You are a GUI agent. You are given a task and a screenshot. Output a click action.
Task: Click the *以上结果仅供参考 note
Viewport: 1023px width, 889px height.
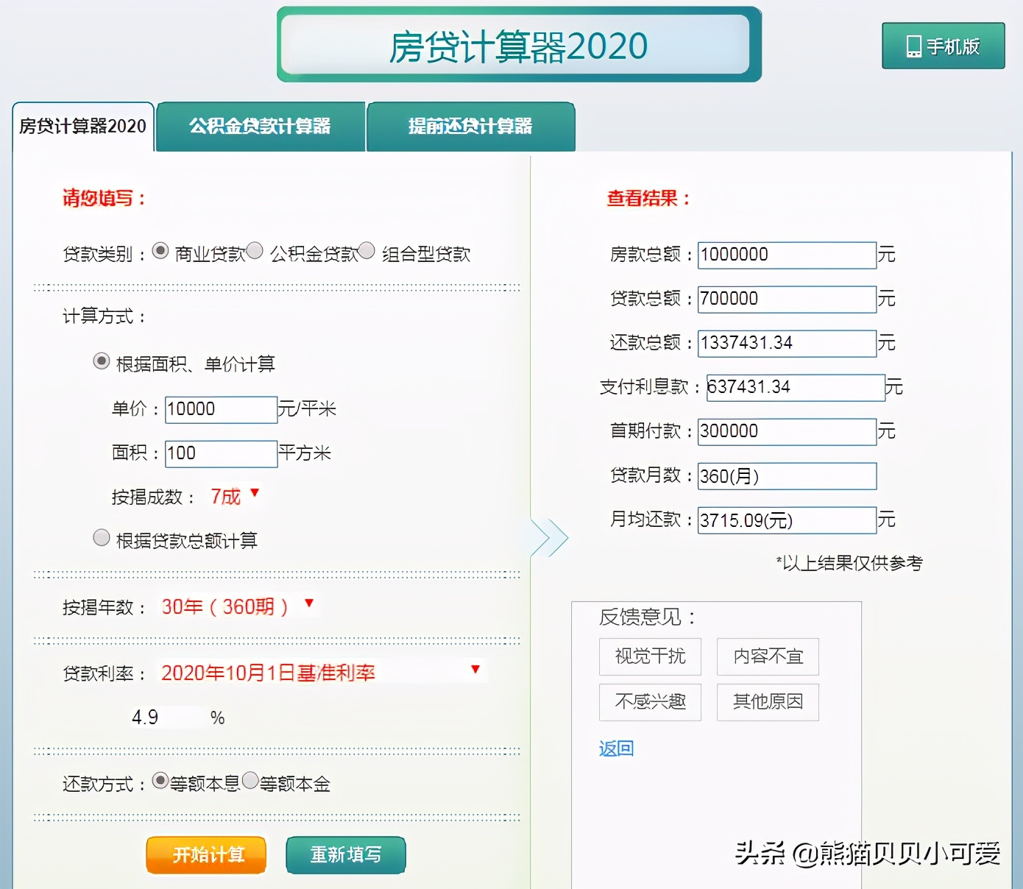849,563
